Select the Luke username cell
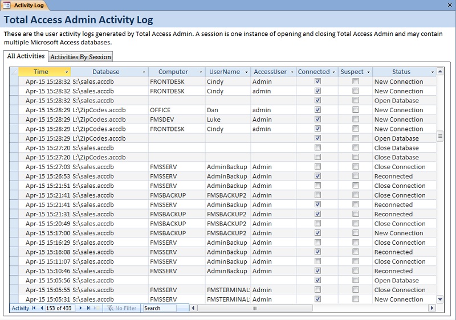The height and width of the screenshot is (320, 456). (x=227, y=120)
